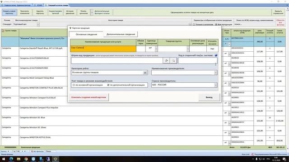Viewport: 289px width, 162px height.
Task: Switch to 'Дополнительные сведения' tab
Action: click(121, 34)
